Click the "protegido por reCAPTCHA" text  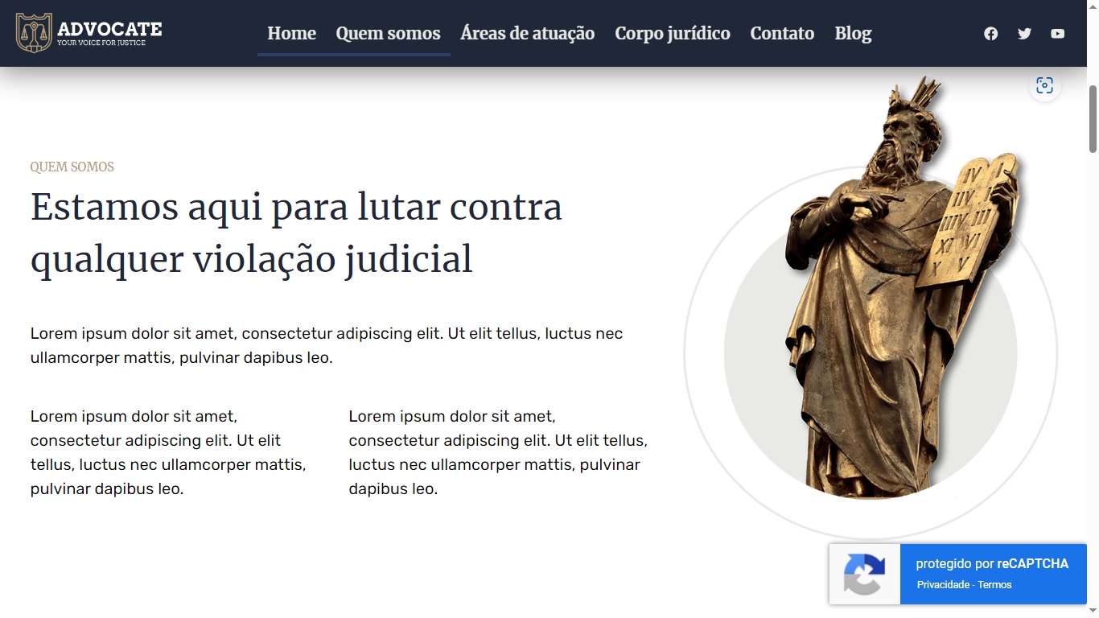991,564
